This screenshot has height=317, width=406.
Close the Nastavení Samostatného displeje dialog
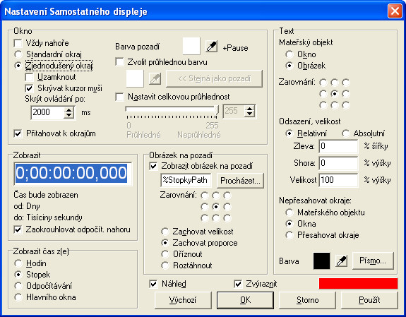tap(395, 11)
